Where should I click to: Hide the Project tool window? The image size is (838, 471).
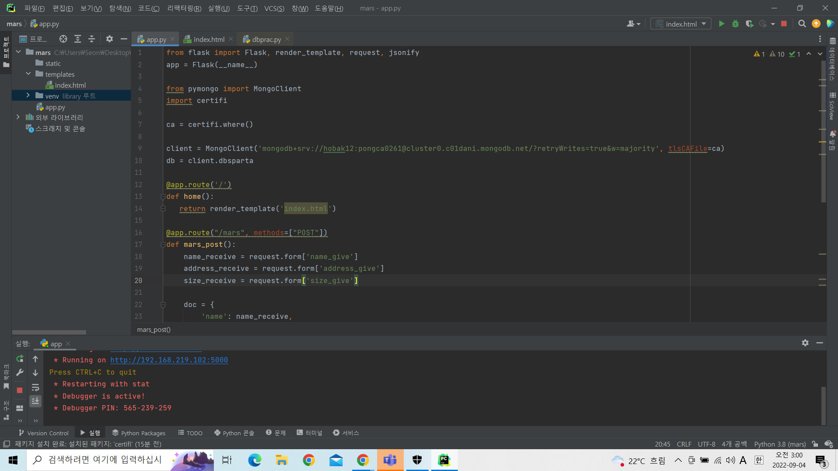click(x=124, y=39)
